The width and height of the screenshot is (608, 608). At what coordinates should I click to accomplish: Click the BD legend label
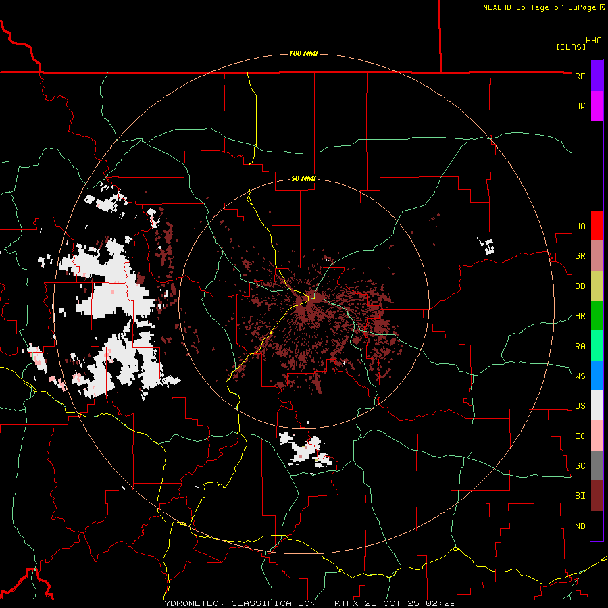[580, 286]
